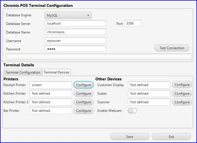Screen dimensions: 197x143
Task: Select the Username input field
Action: (75, 41)
